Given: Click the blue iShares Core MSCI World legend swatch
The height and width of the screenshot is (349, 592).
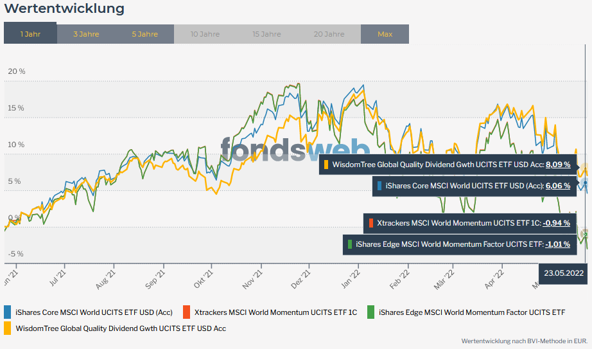Looking at the screenshot, I should [8, 312].
